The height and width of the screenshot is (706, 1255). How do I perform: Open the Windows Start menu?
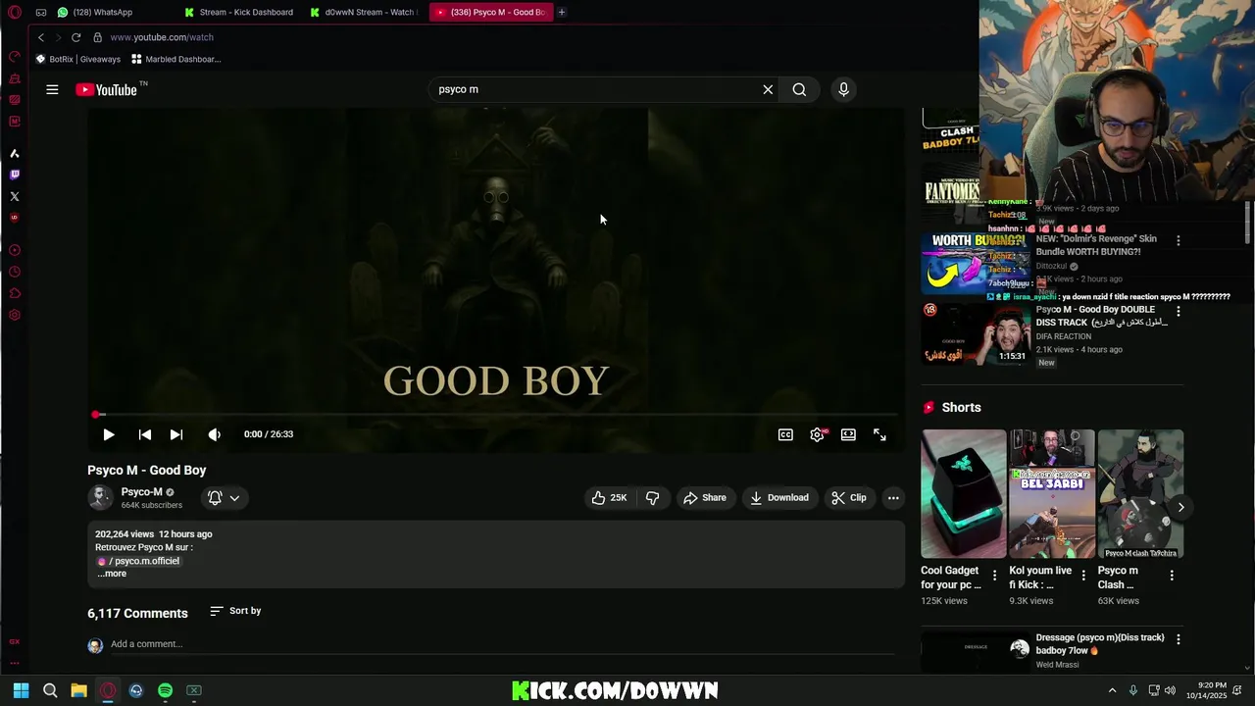(x=21, y=690)
